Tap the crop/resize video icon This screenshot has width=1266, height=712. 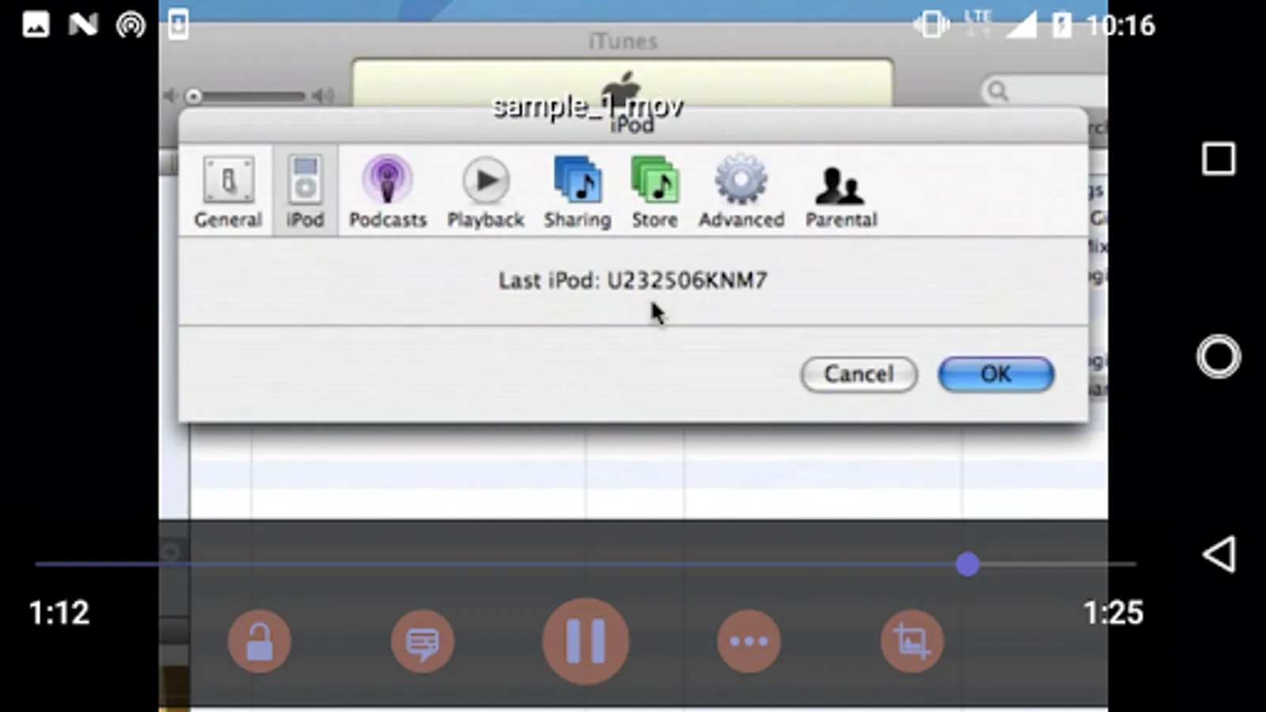point(912,642)
